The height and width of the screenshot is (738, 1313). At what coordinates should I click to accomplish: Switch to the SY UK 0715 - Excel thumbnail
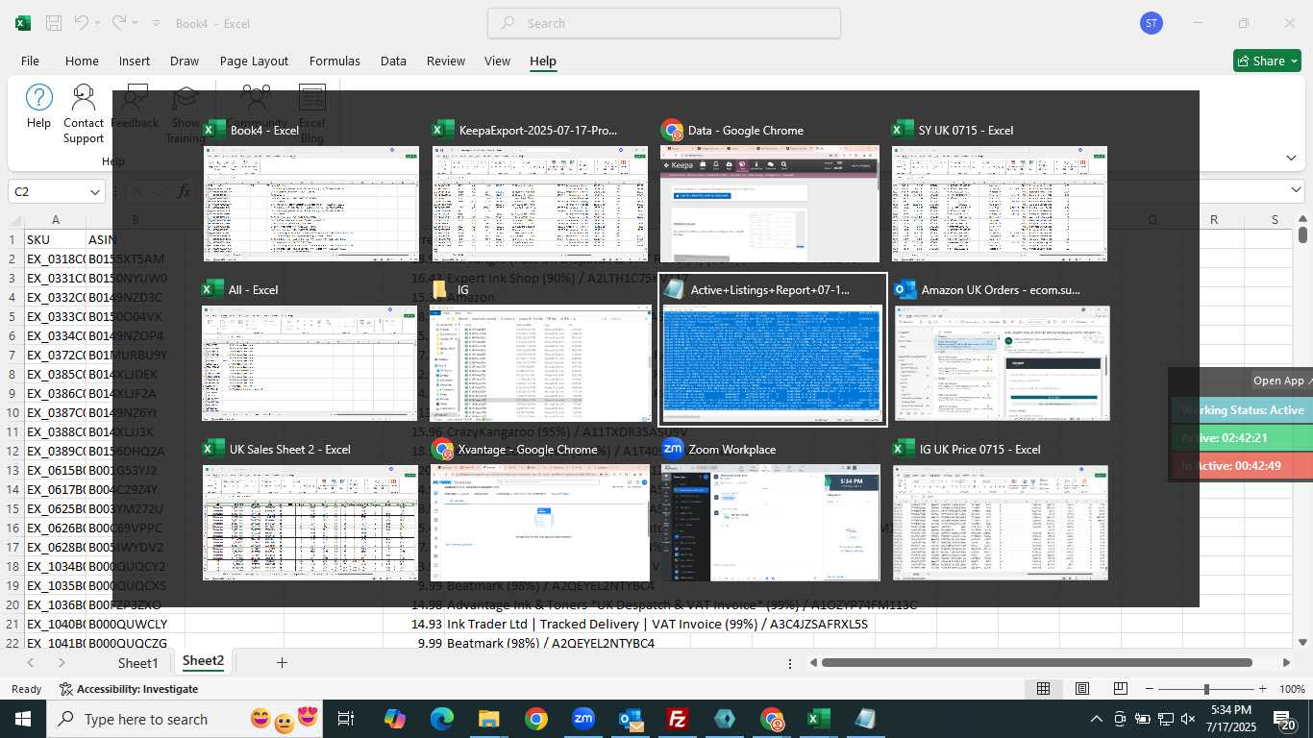(x=1000, y=204)
